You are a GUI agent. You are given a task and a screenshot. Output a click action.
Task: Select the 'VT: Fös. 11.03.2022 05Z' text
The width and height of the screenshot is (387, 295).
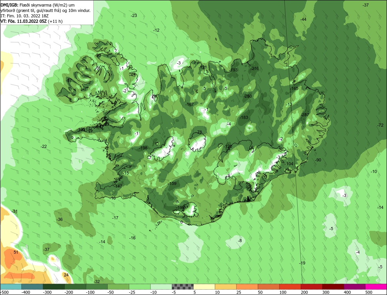point(24,21)
